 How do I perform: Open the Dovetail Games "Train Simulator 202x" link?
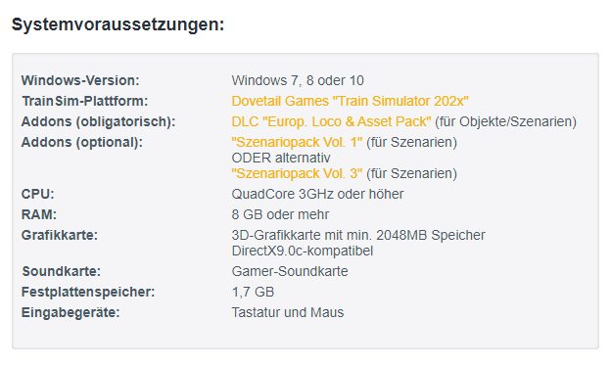(350, 102)
